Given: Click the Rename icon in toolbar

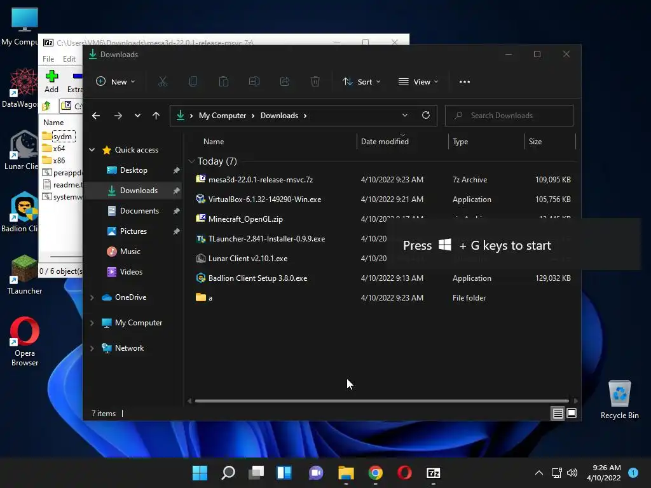Looking at the screenshot, I should pyautogui.click(x=254, y=82).
